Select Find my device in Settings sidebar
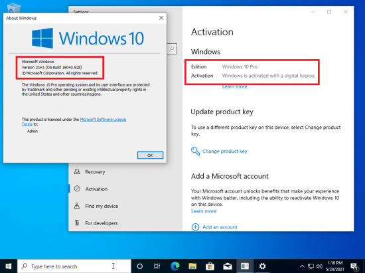The width and height of the screenshot is (365, 273). coord(125,206)
